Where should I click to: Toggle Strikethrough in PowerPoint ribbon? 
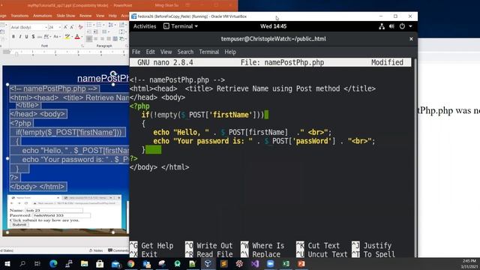pos(40,37)
